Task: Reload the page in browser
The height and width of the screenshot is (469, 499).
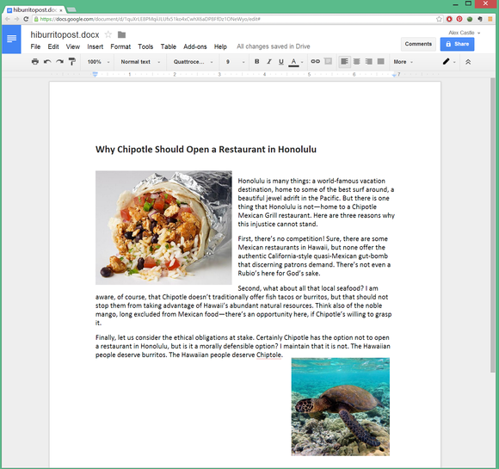Action: click(x=26, y=19)
